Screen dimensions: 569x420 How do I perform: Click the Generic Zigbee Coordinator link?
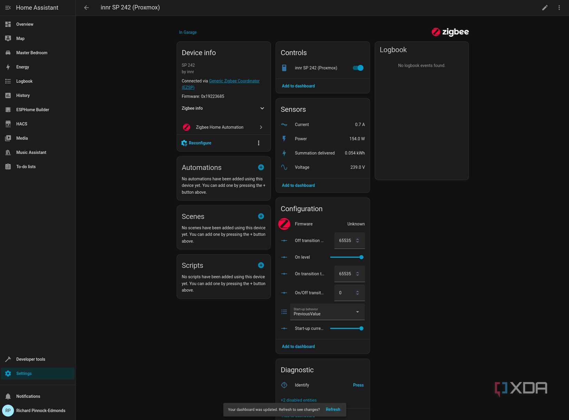click(x=234, y=81)
